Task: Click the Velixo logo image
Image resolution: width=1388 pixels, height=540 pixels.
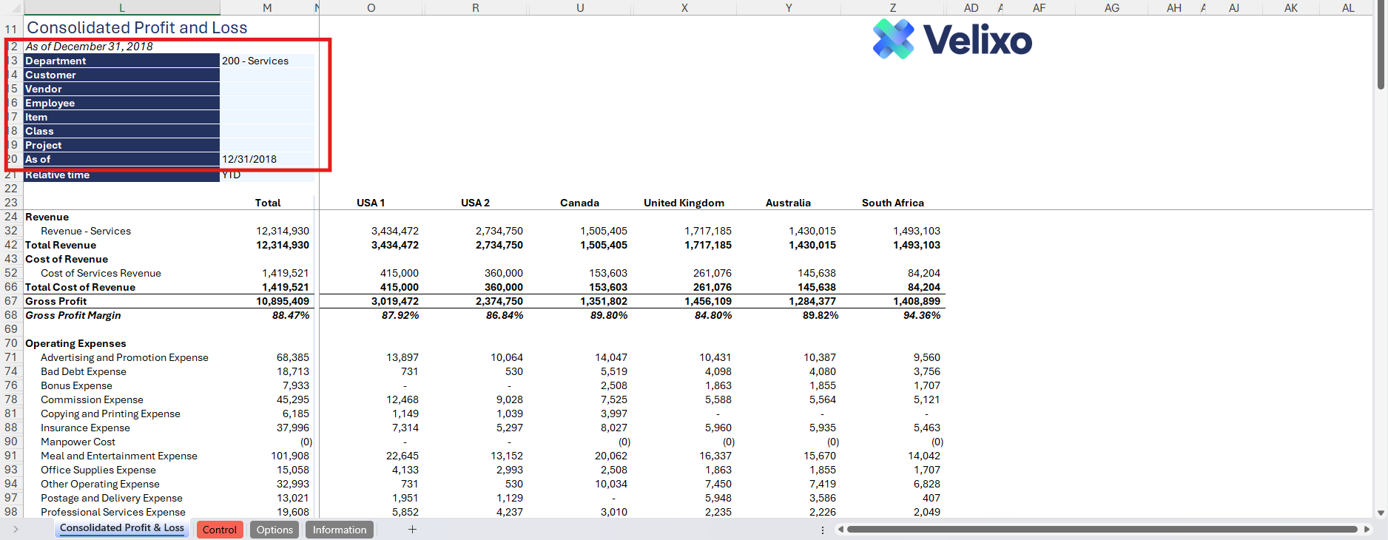Action: [x=952, y=40]
